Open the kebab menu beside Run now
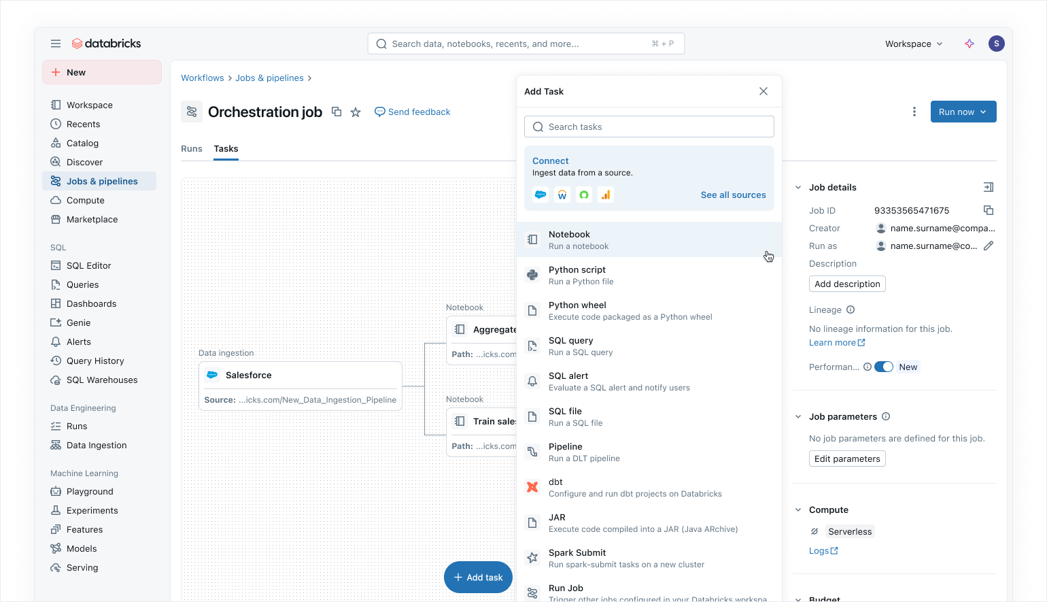The width and height of the screenshot is (1047, 602). coord(914,112)
